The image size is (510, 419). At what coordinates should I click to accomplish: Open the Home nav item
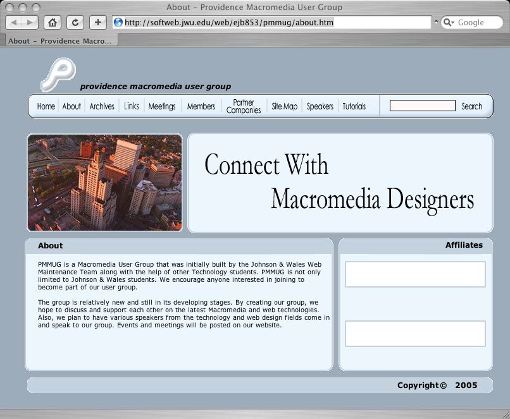pos(46,106)
